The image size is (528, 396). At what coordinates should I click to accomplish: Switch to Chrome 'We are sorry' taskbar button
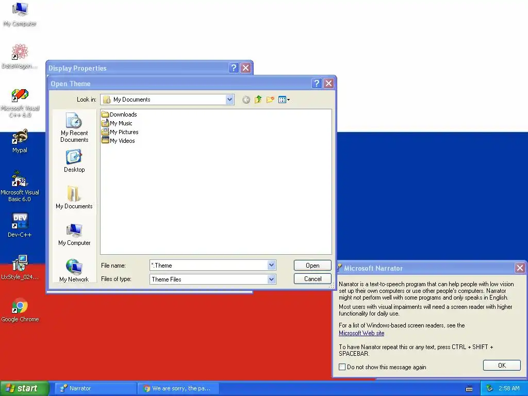[x=178, y=389]
